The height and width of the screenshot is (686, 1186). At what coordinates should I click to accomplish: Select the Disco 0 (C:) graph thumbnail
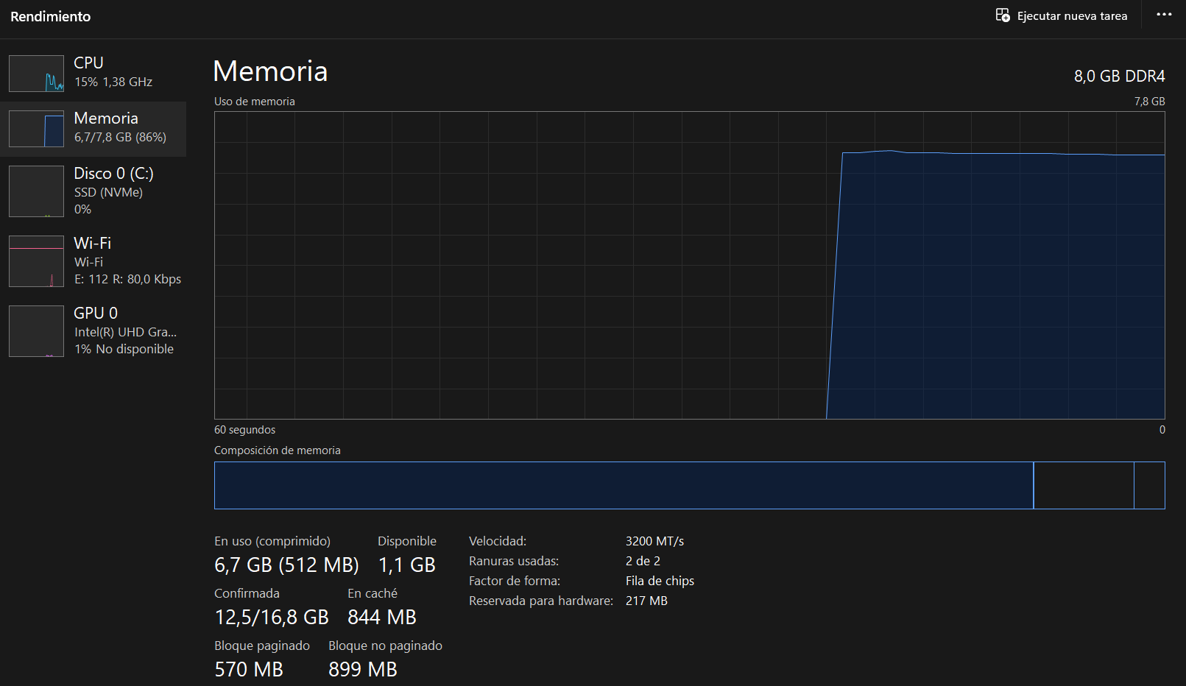(36, 191)
